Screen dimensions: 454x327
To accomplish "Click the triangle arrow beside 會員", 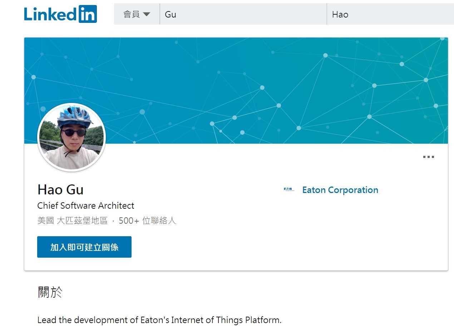I will click(x=147, y=14).
